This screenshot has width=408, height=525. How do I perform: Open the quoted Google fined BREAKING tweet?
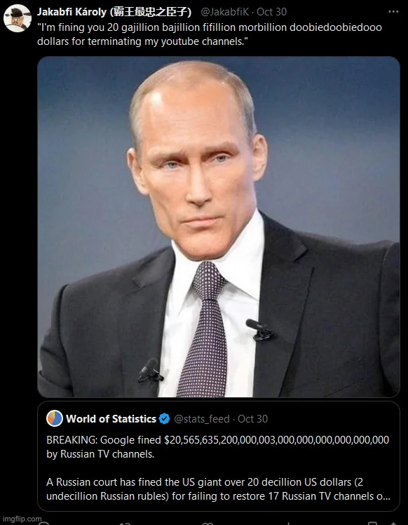219,456
